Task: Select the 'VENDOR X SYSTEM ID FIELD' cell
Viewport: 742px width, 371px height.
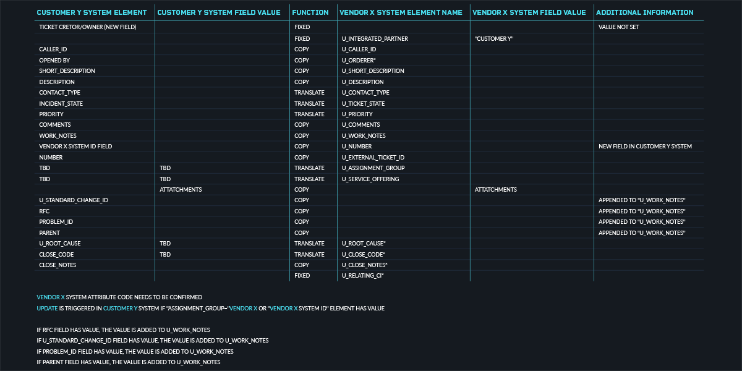Action: [x=75, y=147]
